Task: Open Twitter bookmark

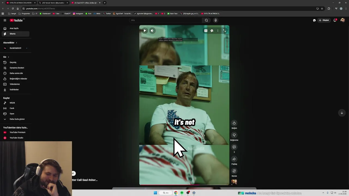Action: point(107,14)
